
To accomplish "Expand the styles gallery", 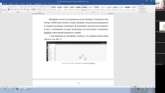I will coord(137,10).
